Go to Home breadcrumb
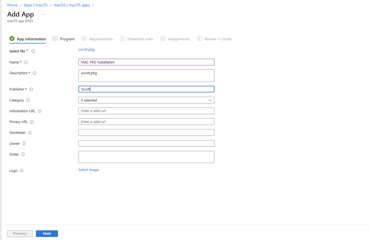 12,5
